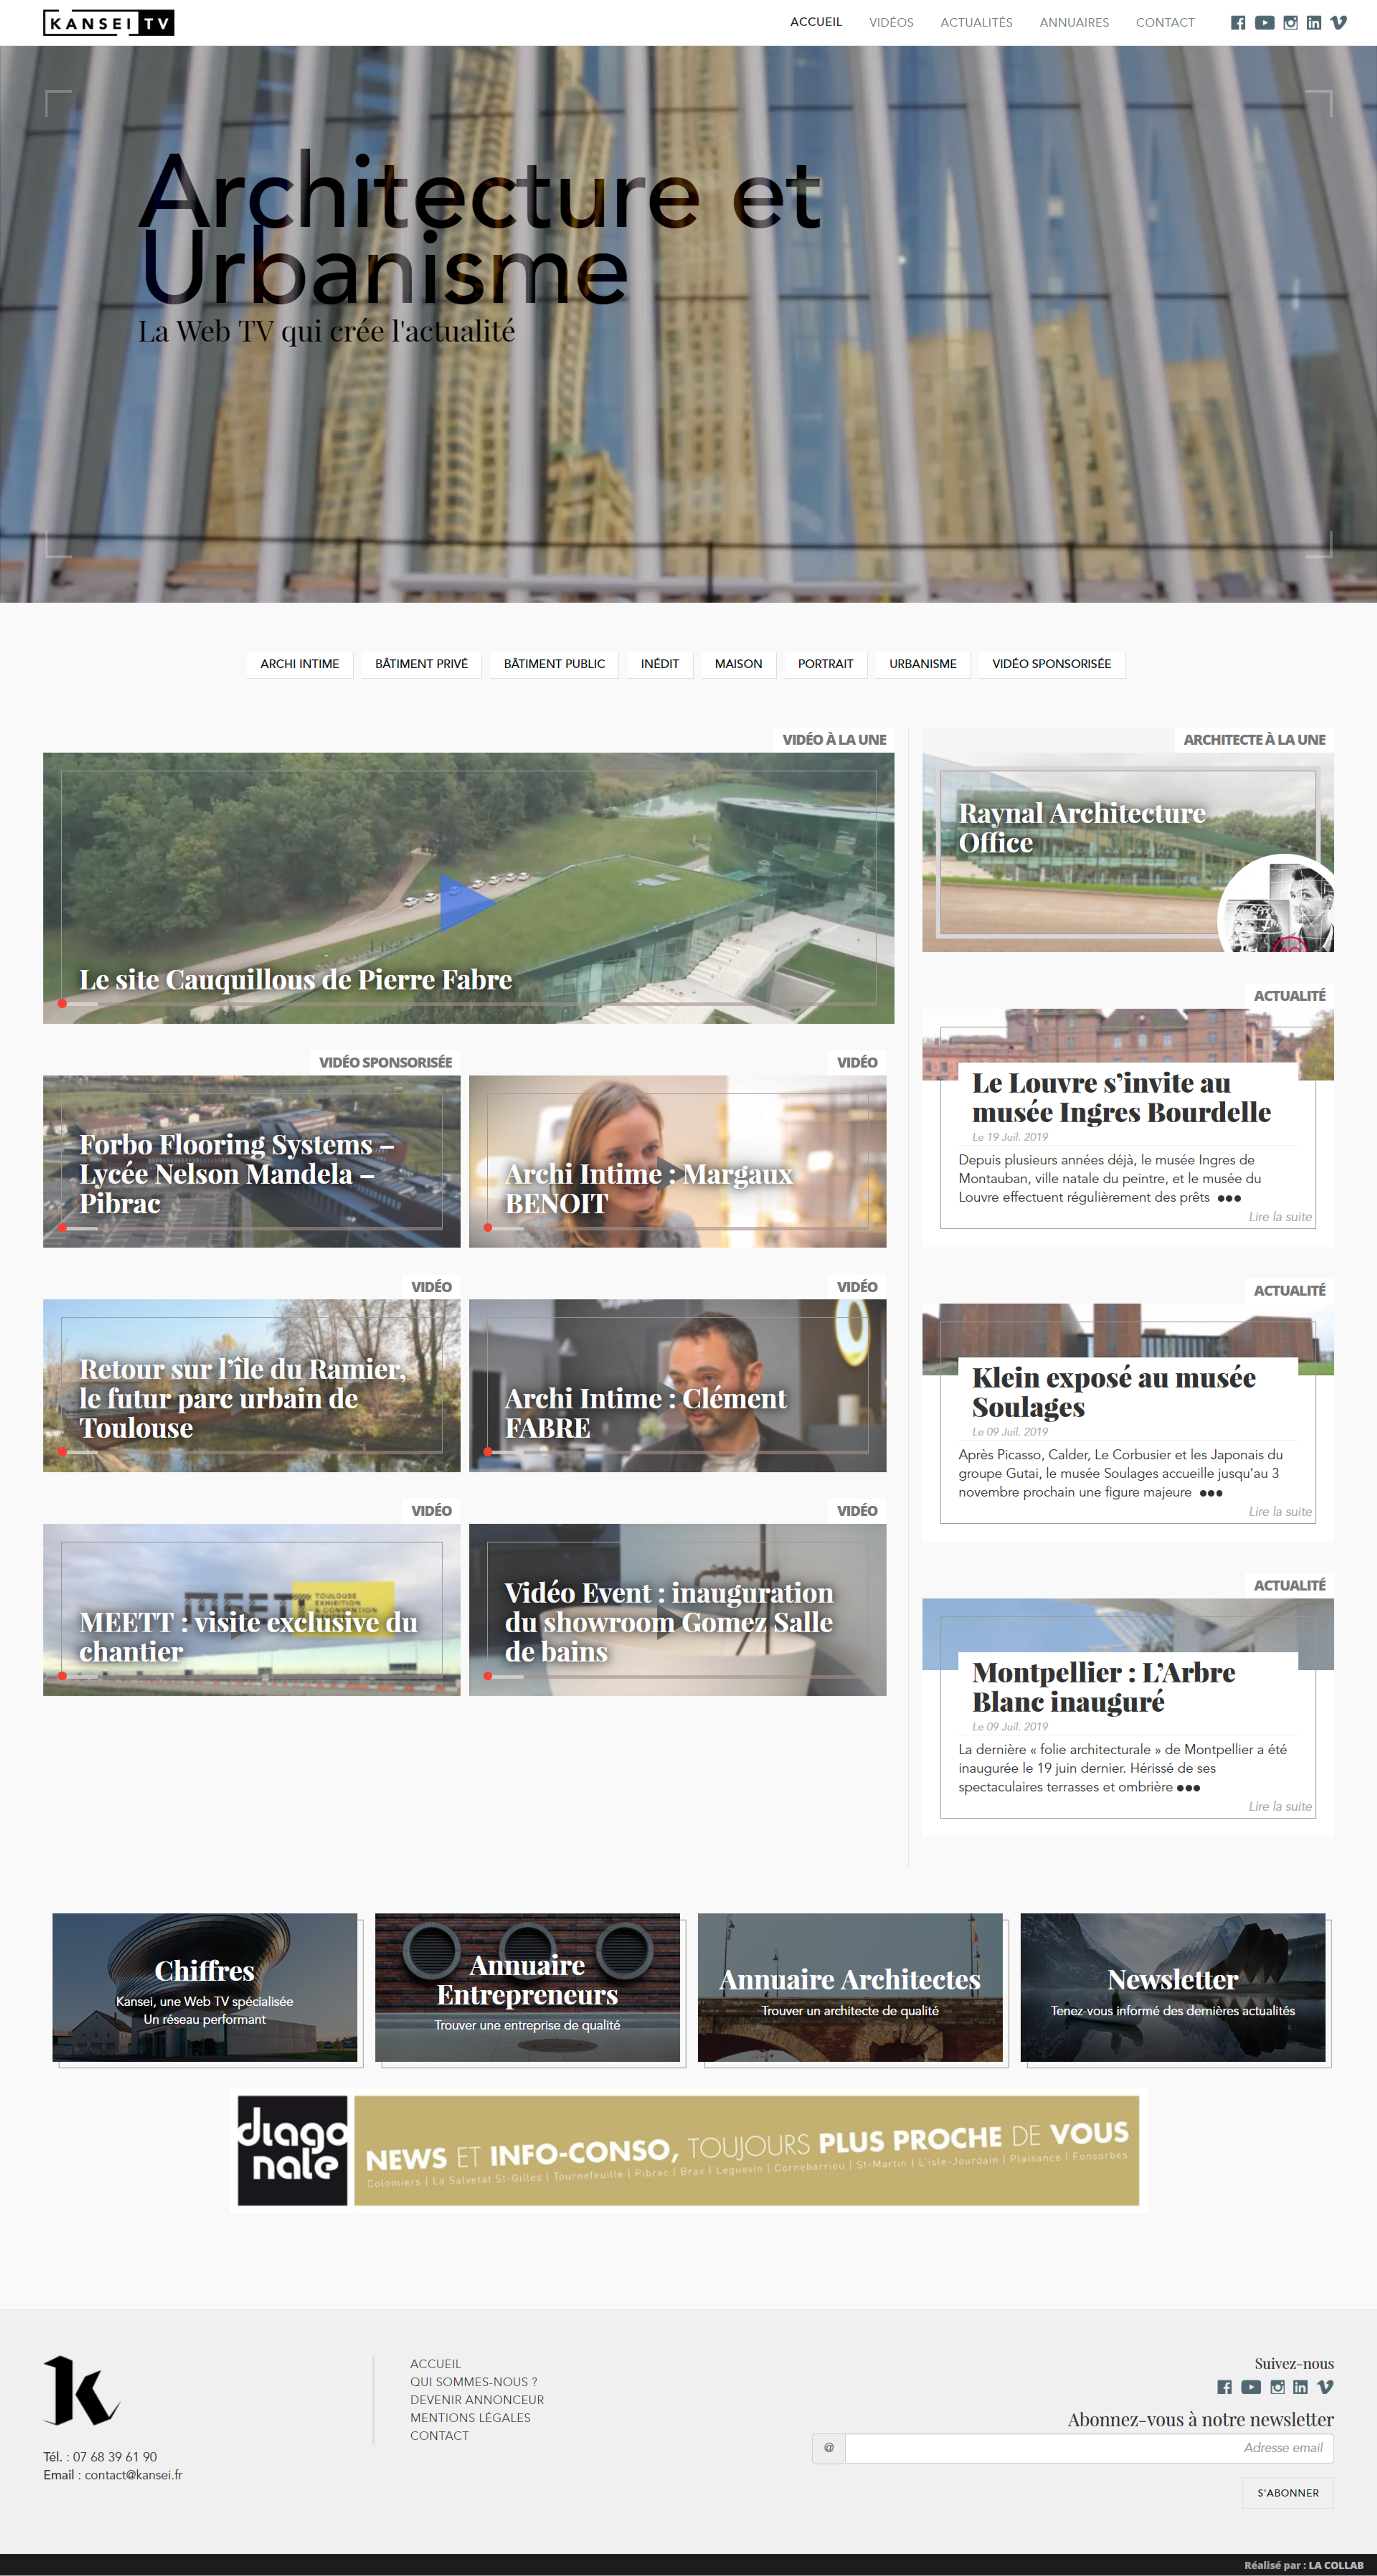Read more on the Klein musée Soulages article
The height and width of the screenshot is (2576, 1377).
click(x=1280, y=1512)
